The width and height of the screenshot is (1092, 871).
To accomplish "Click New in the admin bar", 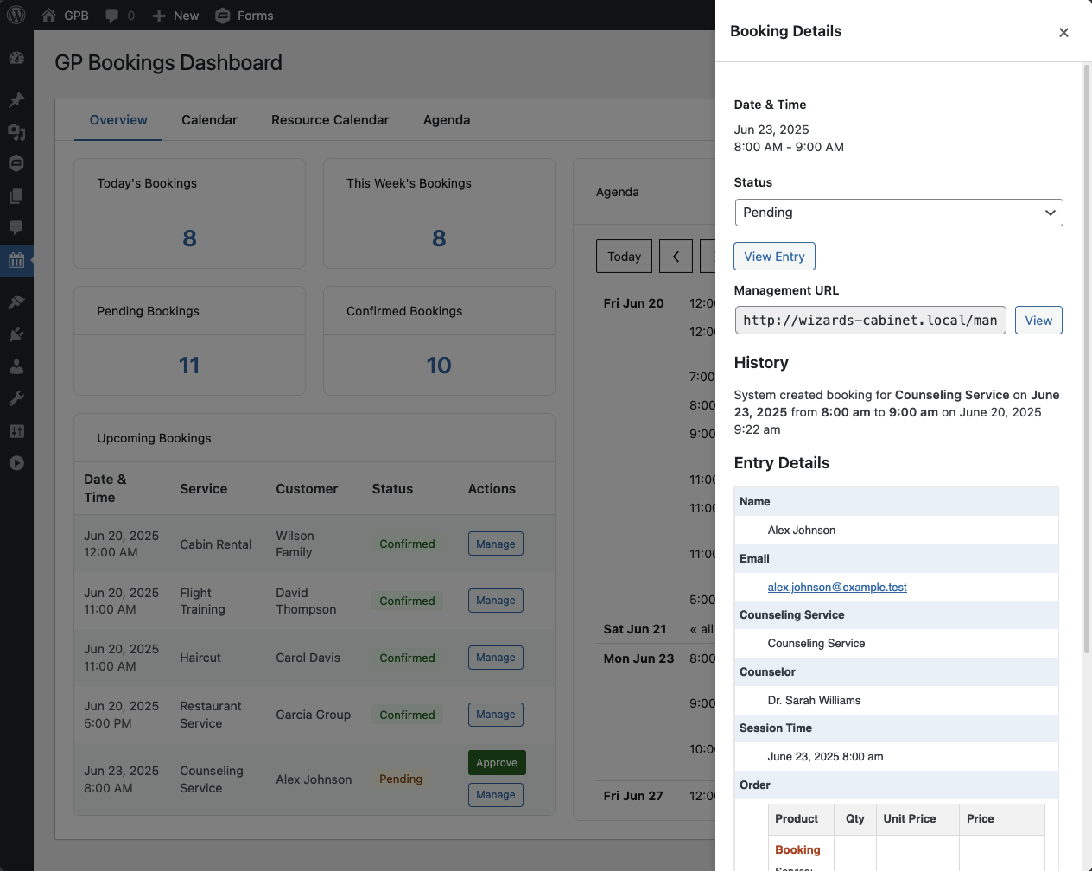I will tap(186, 16).
